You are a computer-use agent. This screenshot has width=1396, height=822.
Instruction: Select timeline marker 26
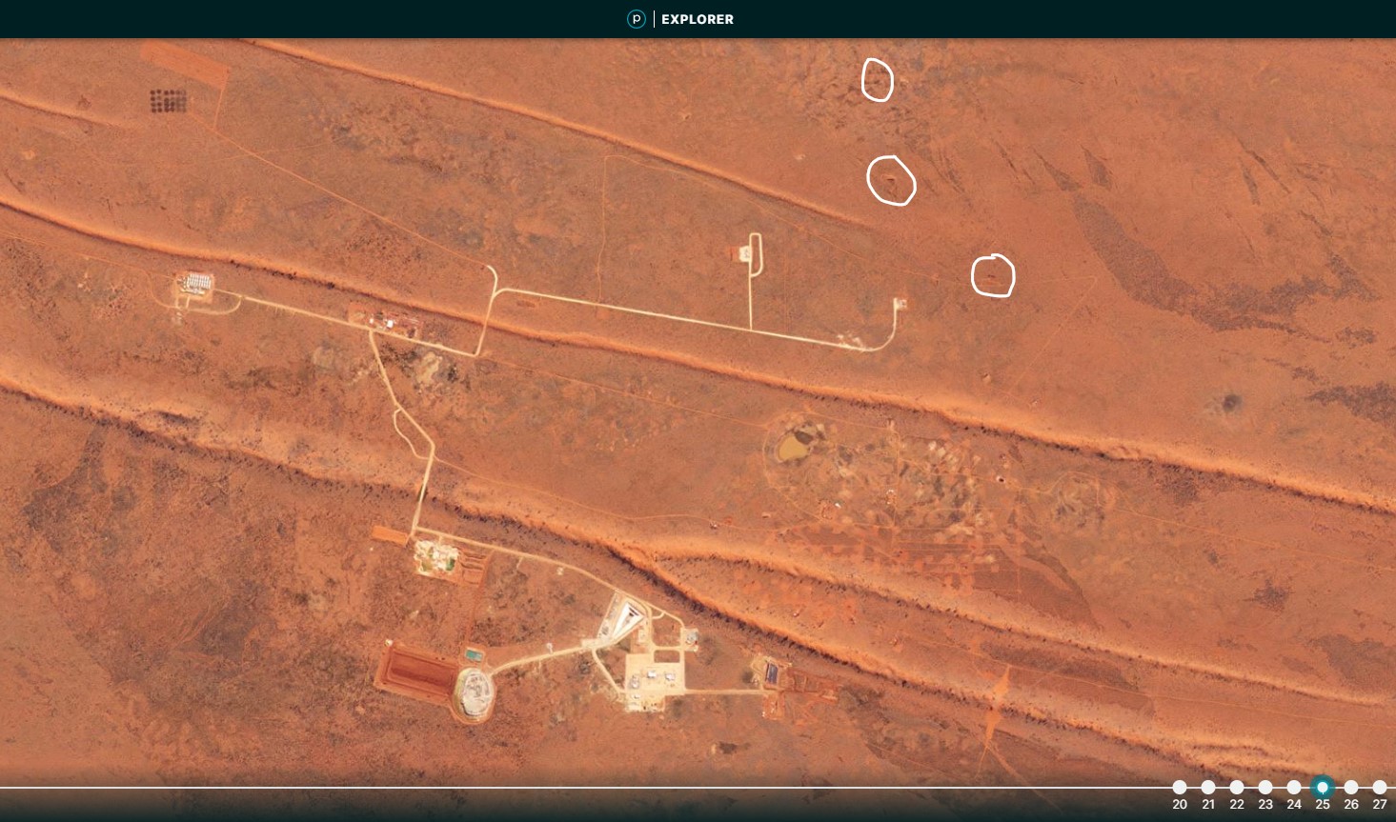(1351, 788)
